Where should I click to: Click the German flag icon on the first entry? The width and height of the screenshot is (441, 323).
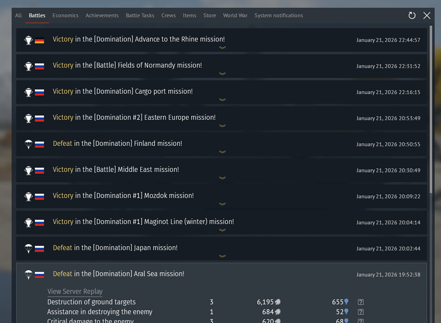(x=39, y=40)
